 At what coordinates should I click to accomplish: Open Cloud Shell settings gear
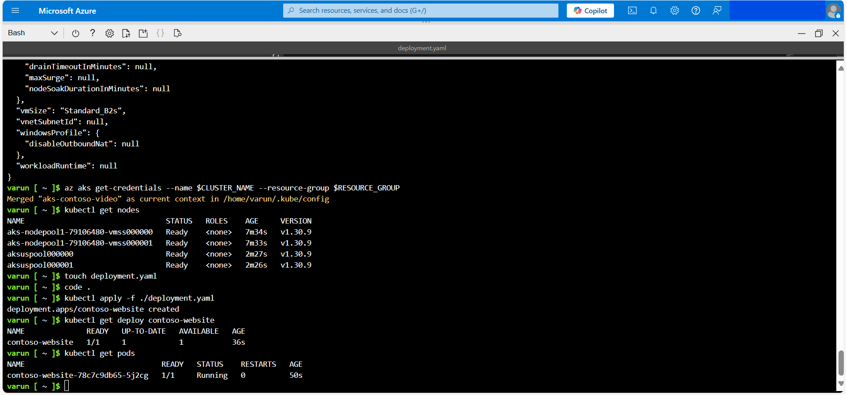point(109,33)
